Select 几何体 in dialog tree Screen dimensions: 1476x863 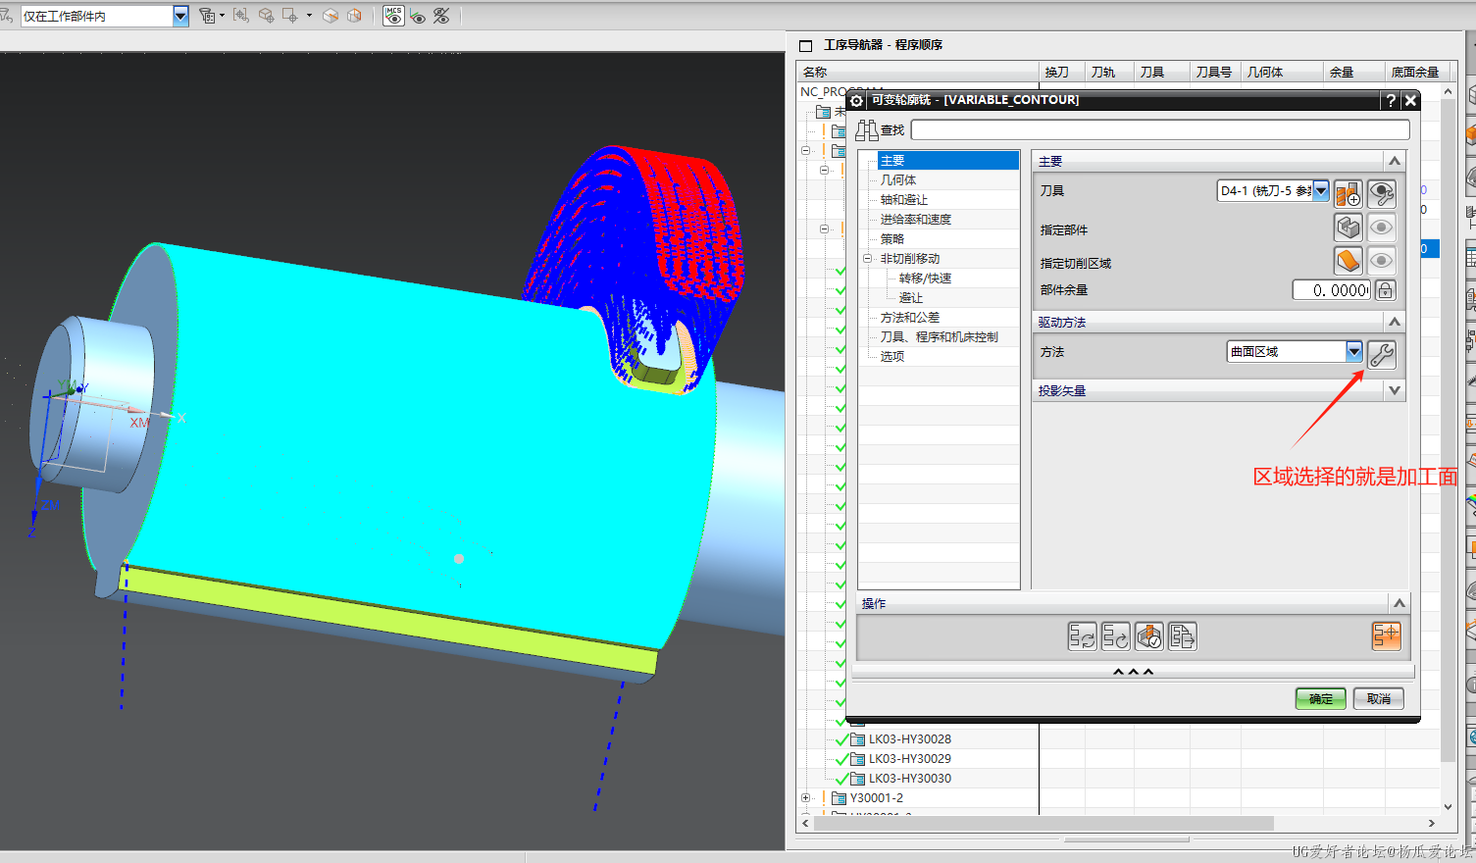898,180
